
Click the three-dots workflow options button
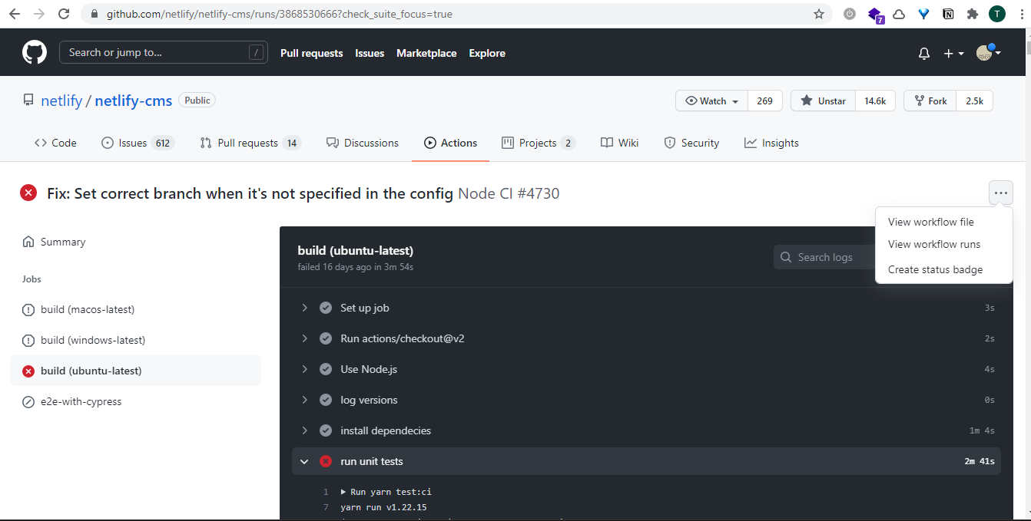tap(1000, 193)
